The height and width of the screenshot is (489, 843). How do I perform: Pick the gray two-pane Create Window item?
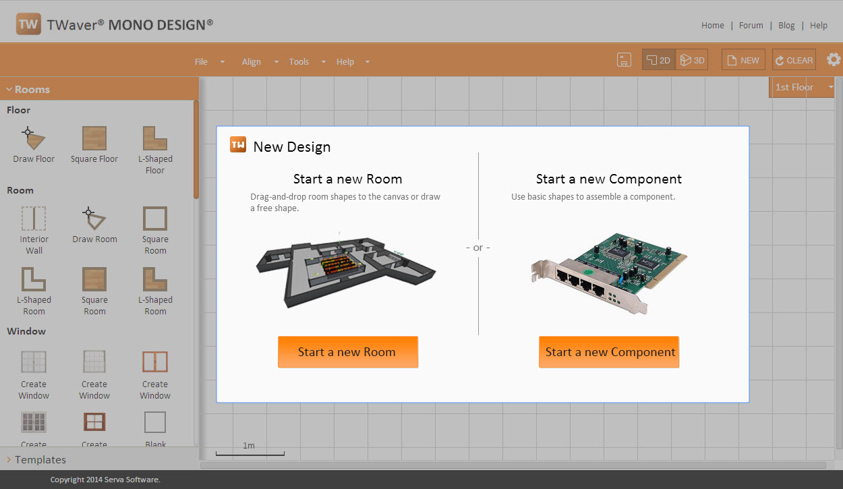(34, 375)
